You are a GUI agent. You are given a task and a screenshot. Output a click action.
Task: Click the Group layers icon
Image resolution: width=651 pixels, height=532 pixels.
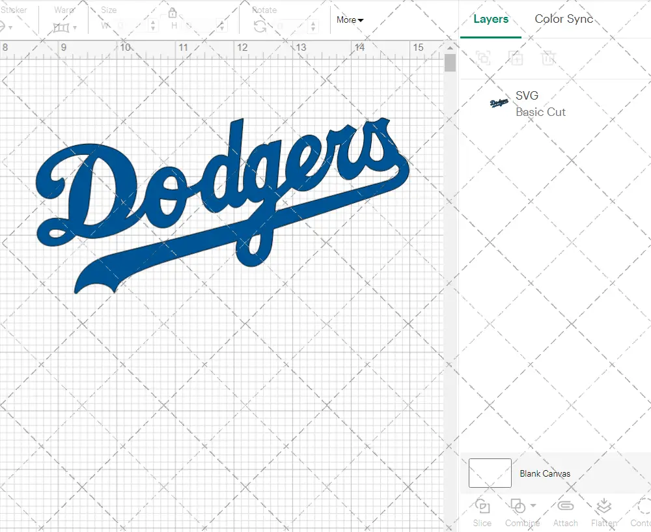click(x=483, y=58)
